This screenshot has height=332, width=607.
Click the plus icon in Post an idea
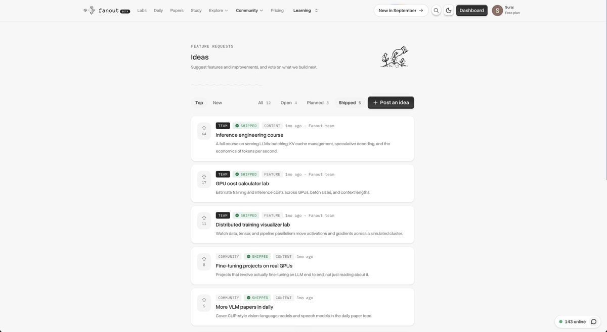pyautogui.click(x=375, y=102)
